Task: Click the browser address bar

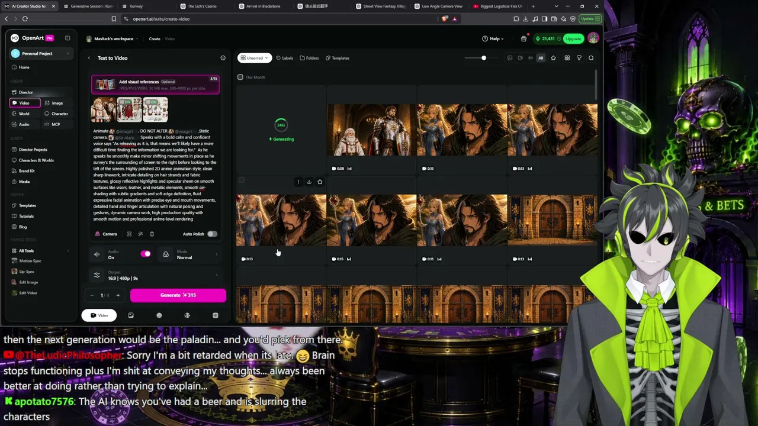Action: [278, 19]
